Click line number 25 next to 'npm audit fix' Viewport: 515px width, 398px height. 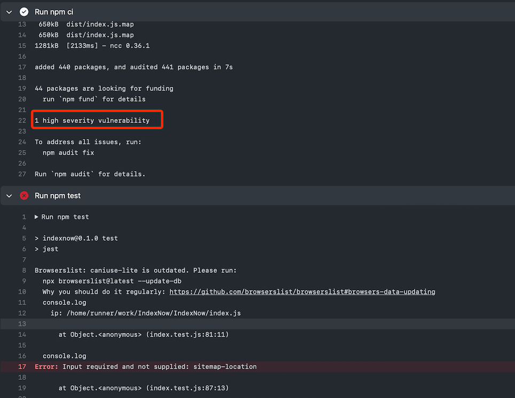(22, 153)
